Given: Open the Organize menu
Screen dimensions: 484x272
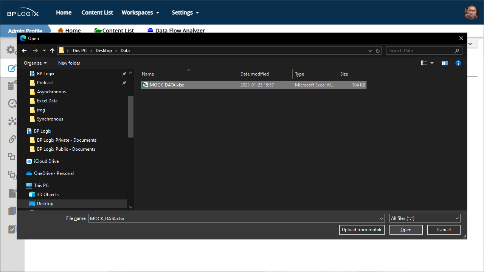Looking at the screenshot, I should pos(35,63).
